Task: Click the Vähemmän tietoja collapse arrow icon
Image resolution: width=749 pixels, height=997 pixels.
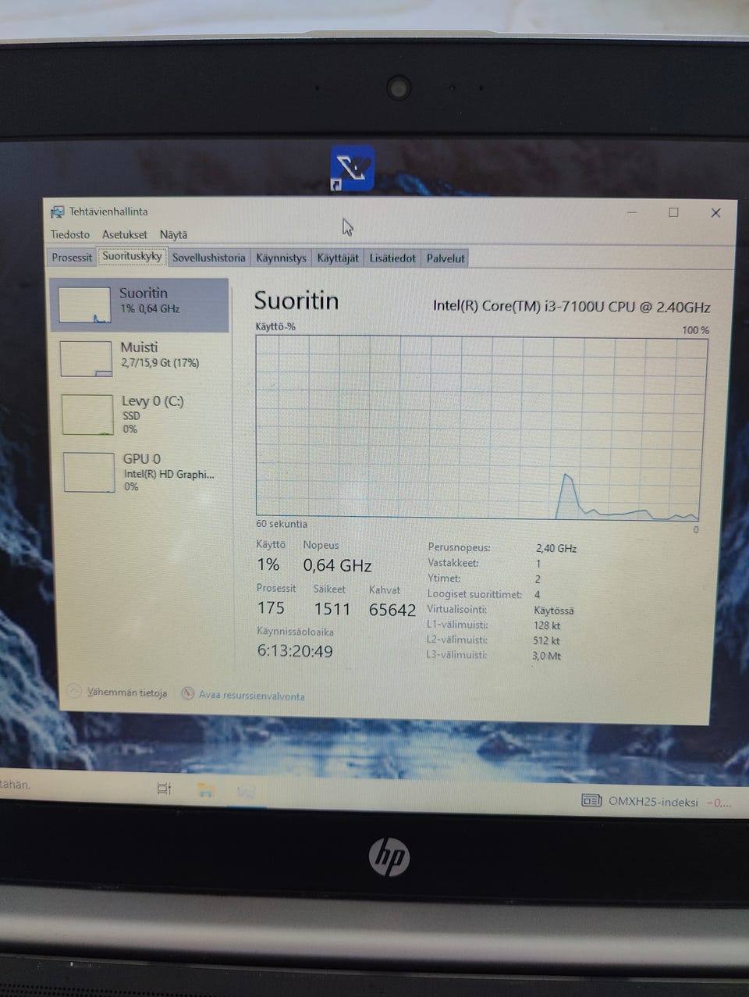Action: [x=74, y=691]
